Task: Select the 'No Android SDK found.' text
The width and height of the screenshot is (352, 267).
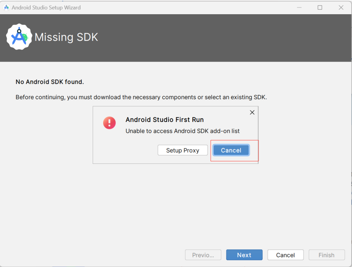Action: 50,82
